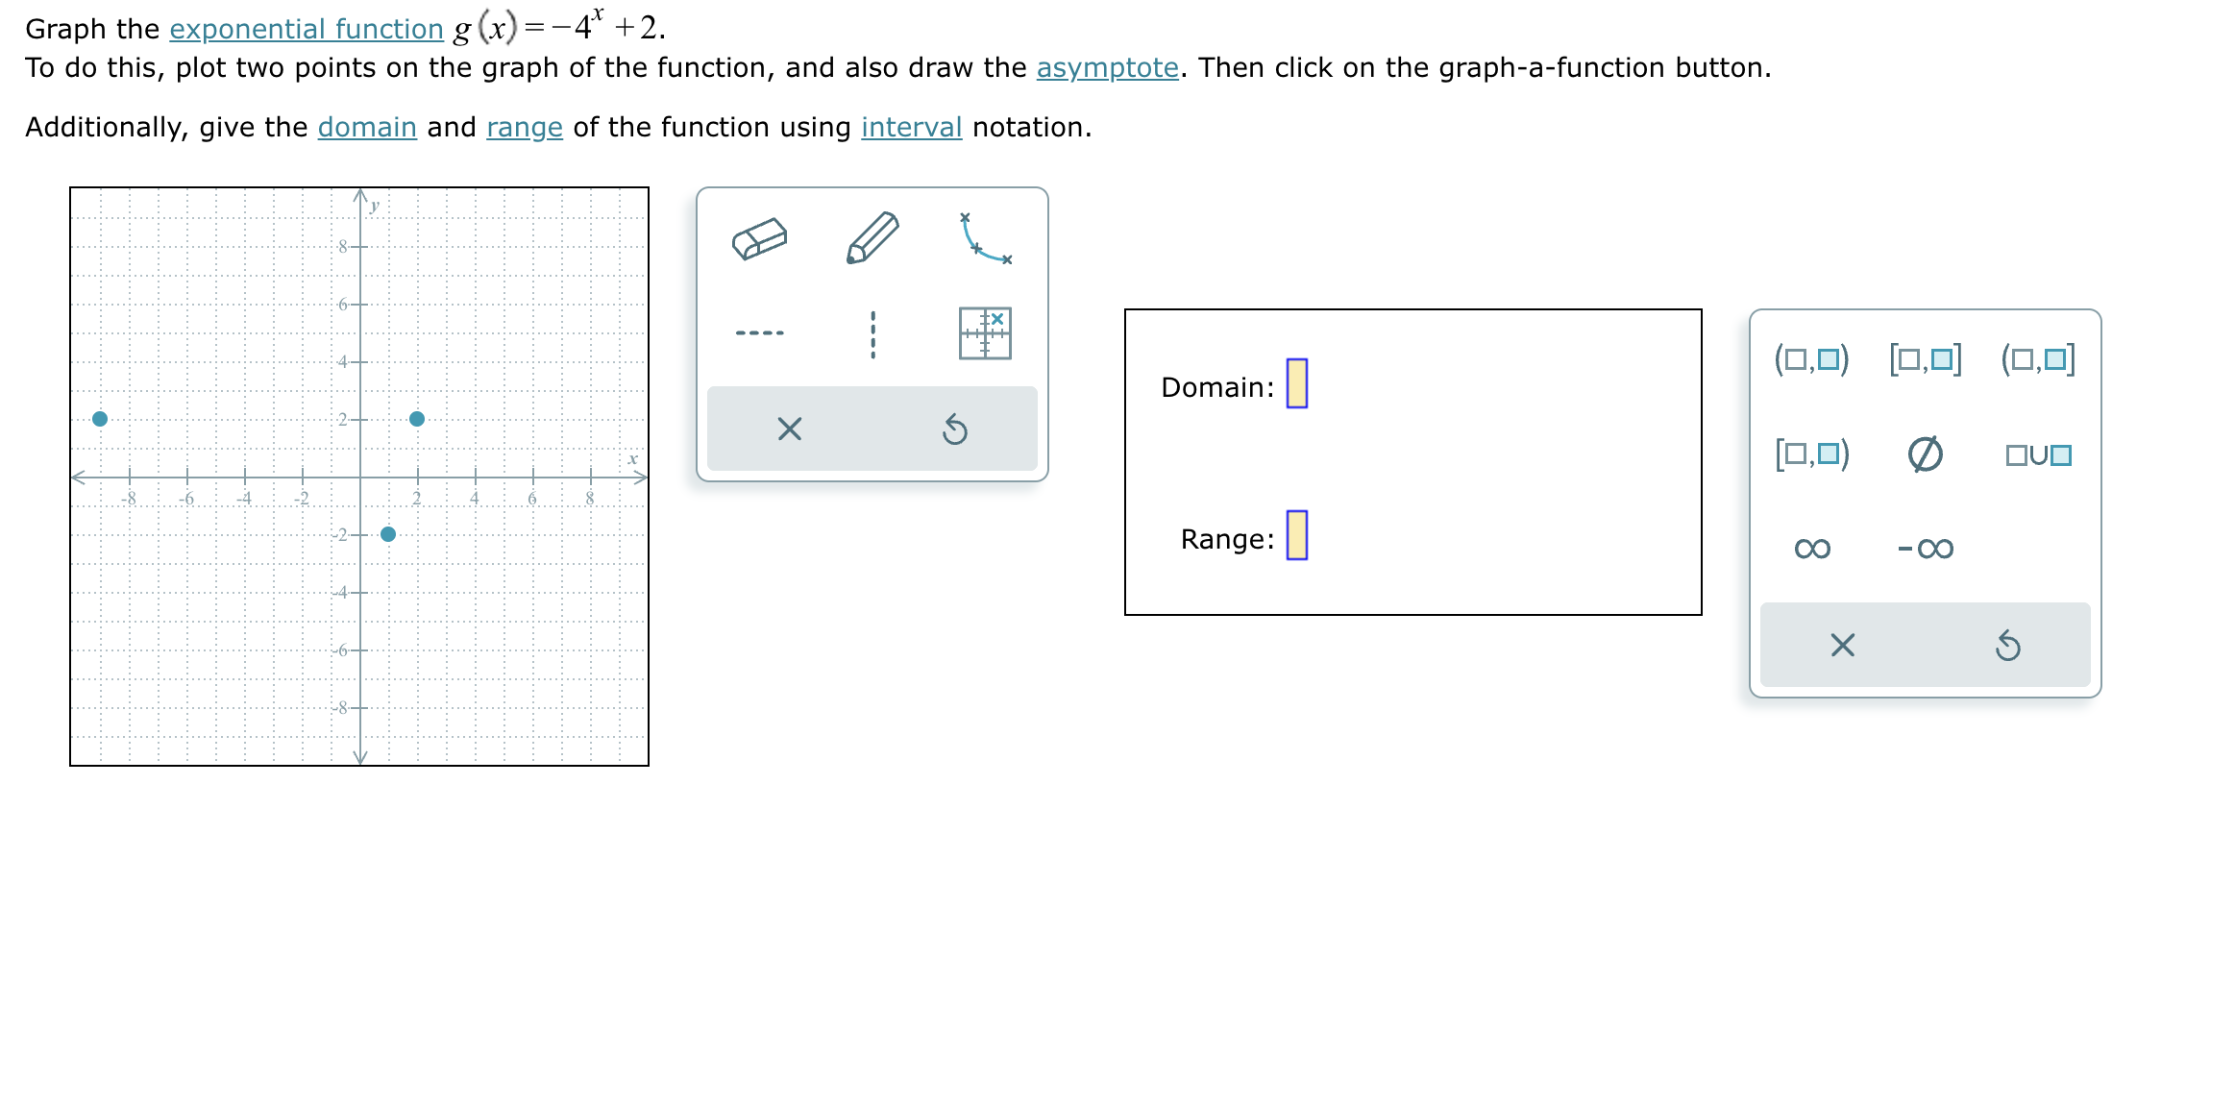The image size is (2235, 1103).
Task: Select the eraser tool
Action: (x=759, y=236)
